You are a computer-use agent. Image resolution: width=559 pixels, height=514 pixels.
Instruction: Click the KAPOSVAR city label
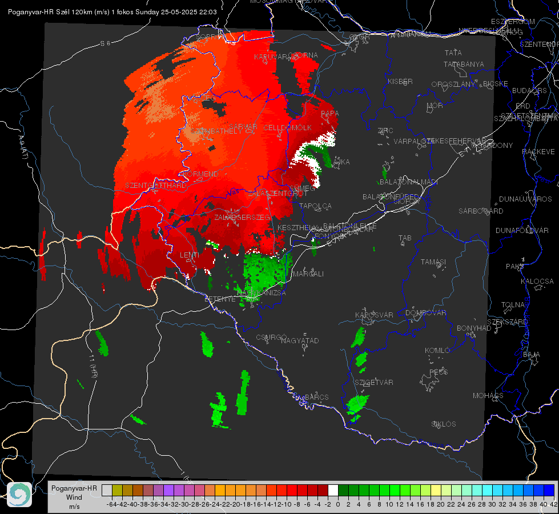click(374, 315)
